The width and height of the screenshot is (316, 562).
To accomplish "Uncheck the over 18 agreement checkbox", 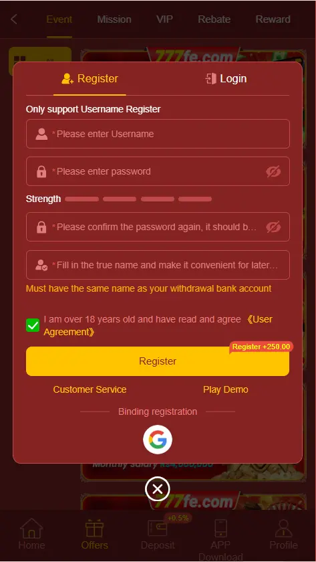I will pyautogui.click(x=33, y=325).
